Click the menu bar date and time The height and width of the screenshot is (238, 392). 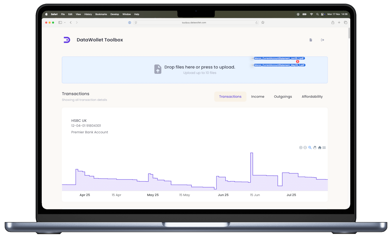pyautogui.click(x=337, y=14)
